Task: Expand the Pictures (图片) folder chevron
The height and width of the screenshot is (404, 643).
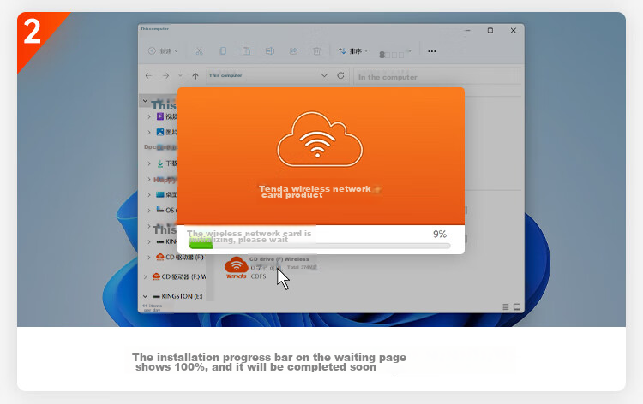Action: [149, 133]
